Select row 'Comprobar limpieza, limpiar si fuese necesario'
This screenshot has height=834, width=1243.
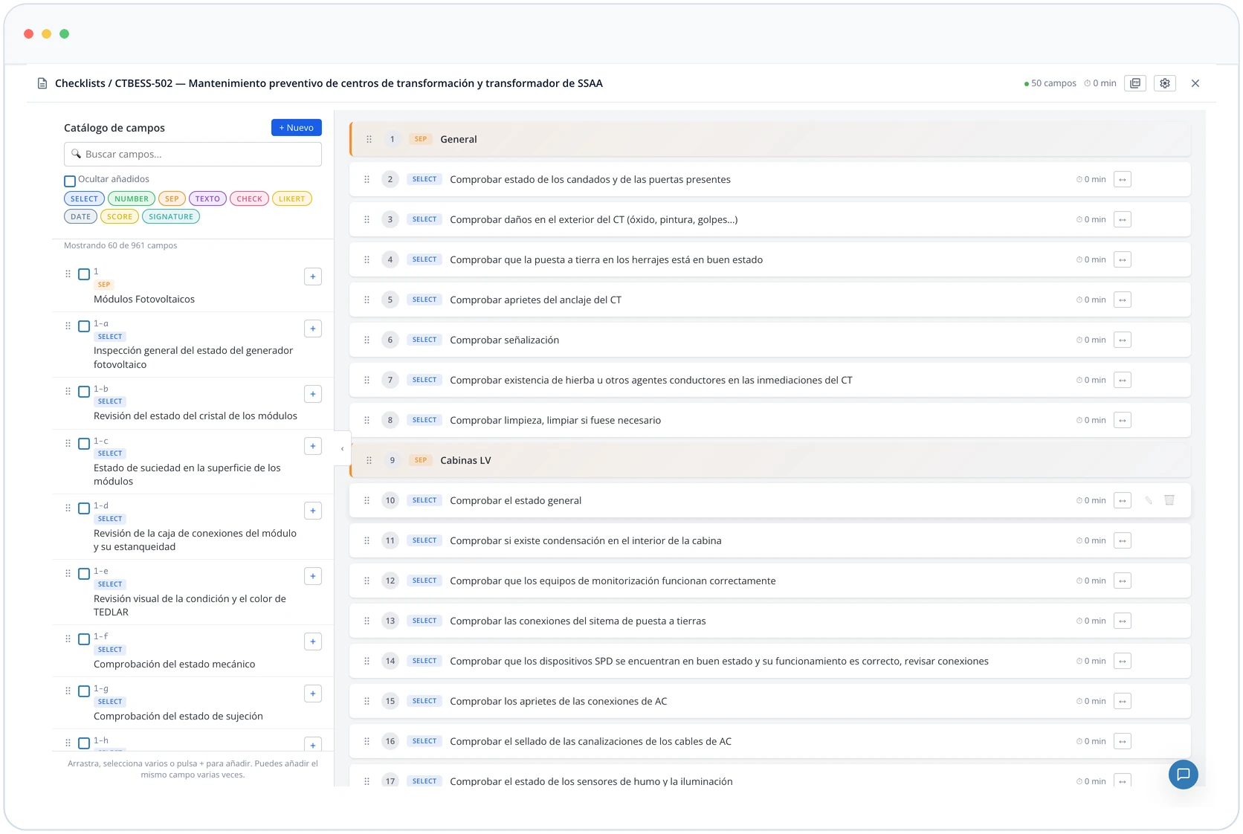point(770,420)
